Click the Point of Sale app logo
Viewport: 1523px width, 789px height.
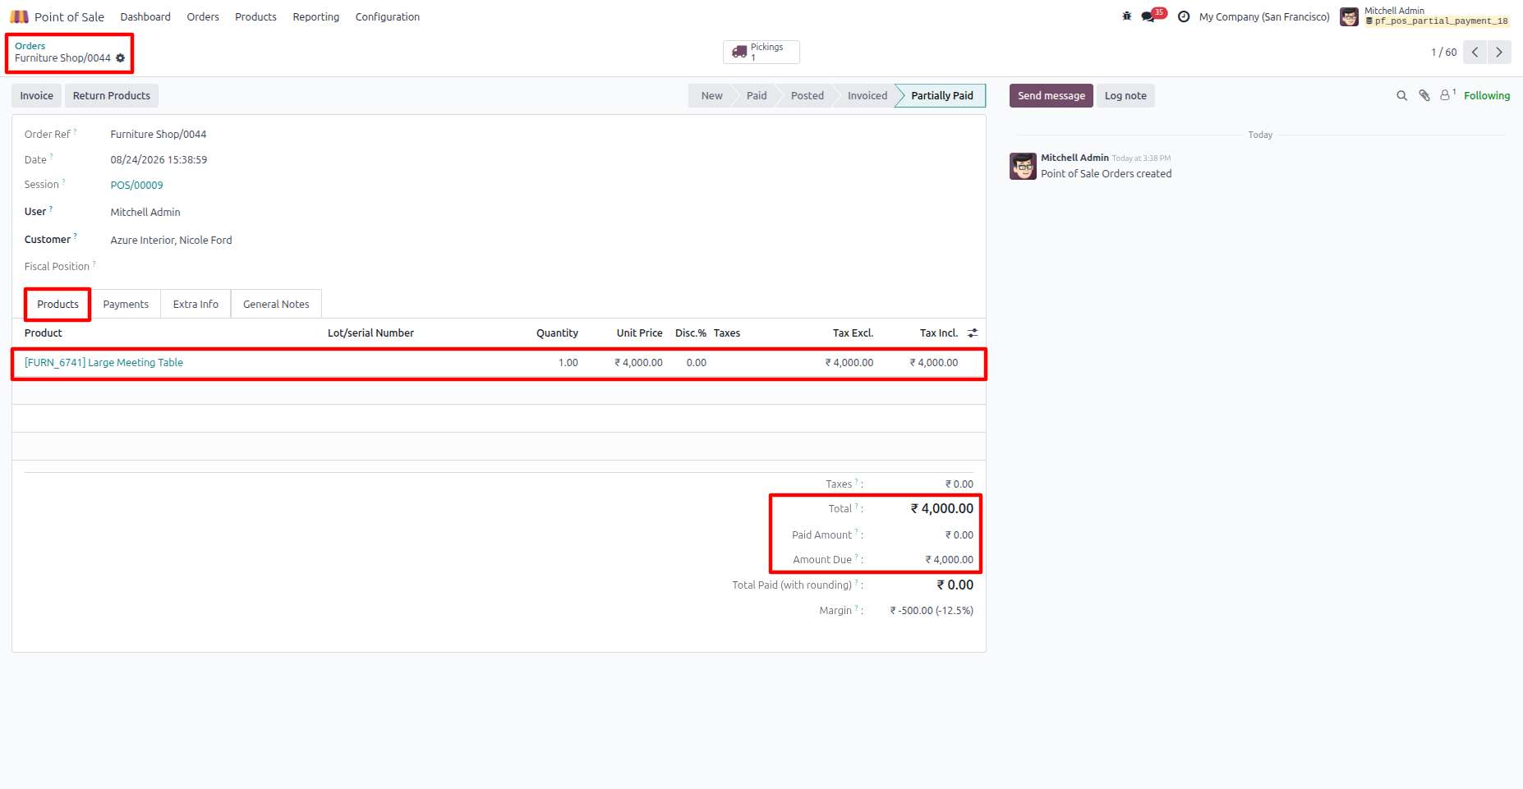click(19, 16)
